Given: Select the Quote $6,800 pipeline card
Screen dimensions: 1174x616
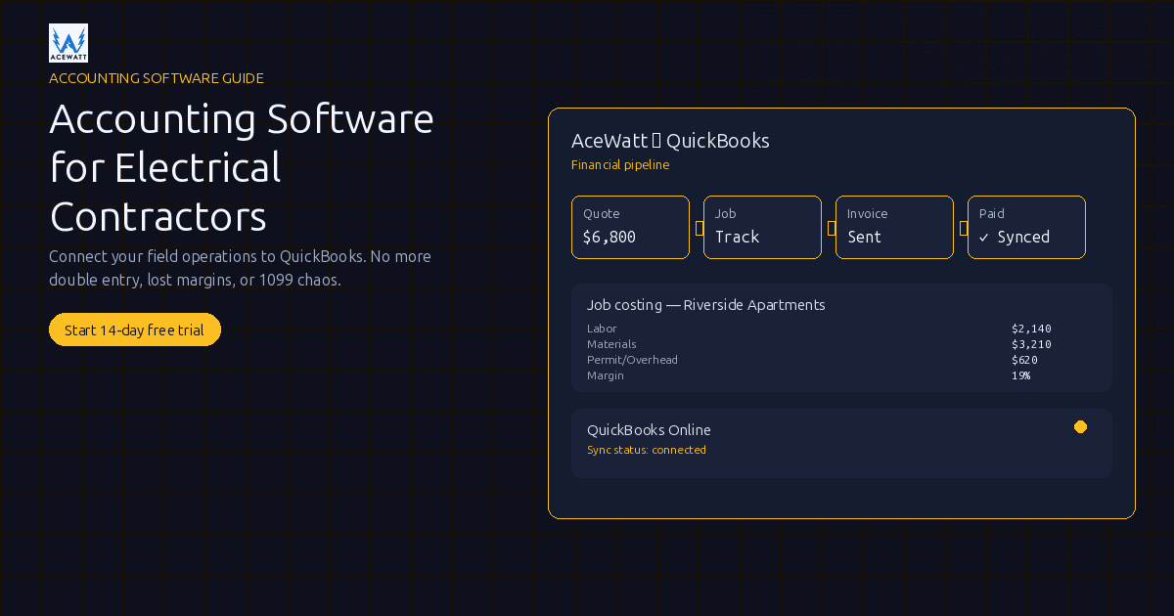Looking at the screenshot, I should coord(630,227).
